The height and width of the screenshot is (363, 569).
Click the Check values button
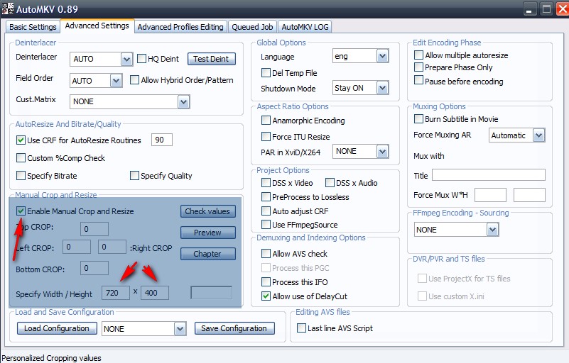point(207,211)
